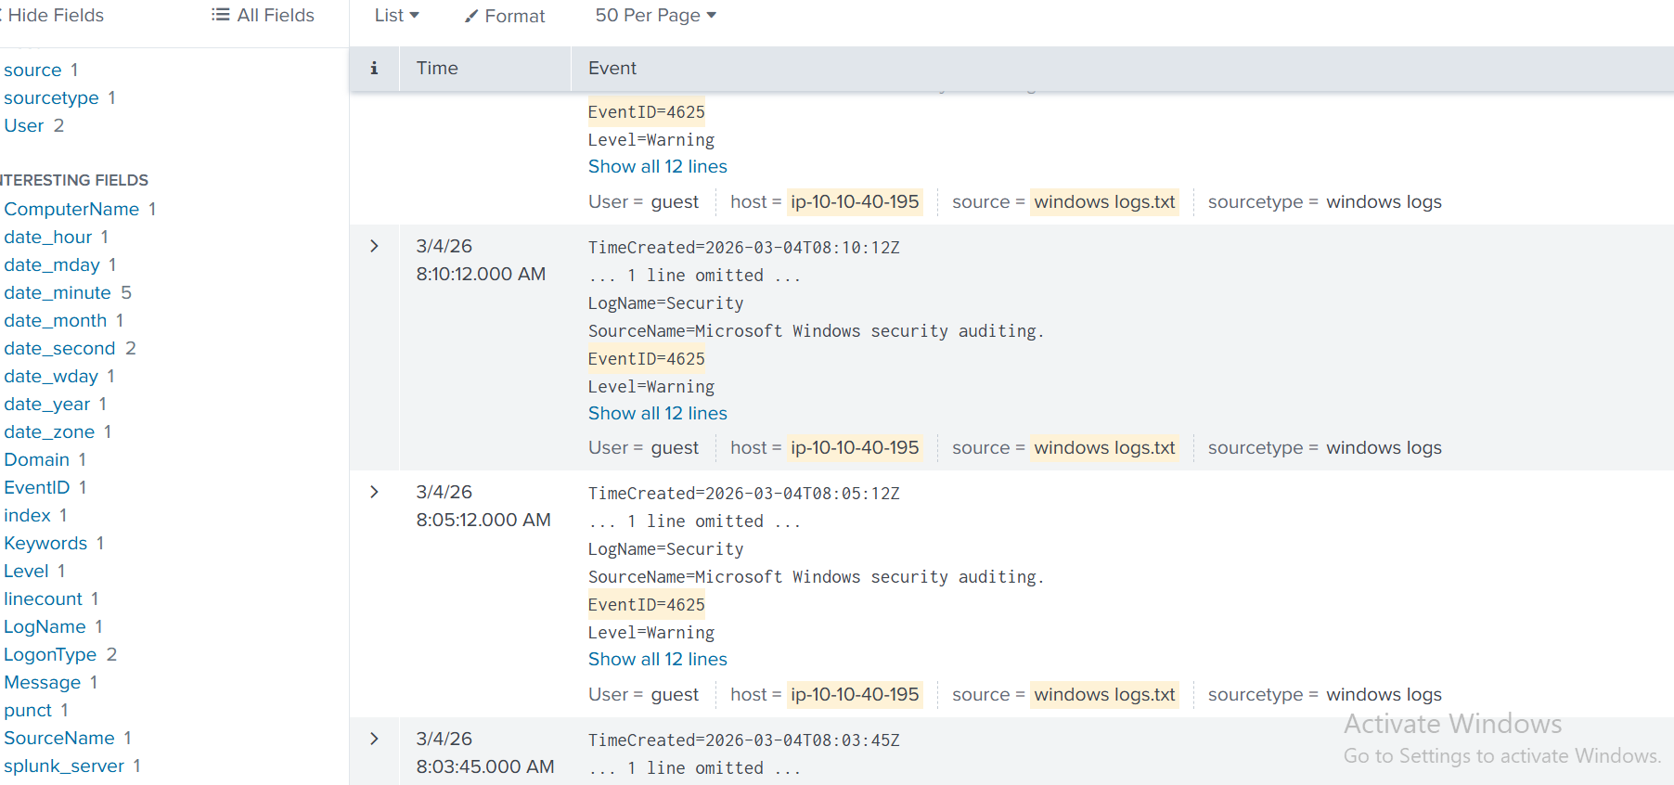Click the guest user value in 8:05:12 event
The width and height of the screenshot is (1674, 785).
point(675,695)
